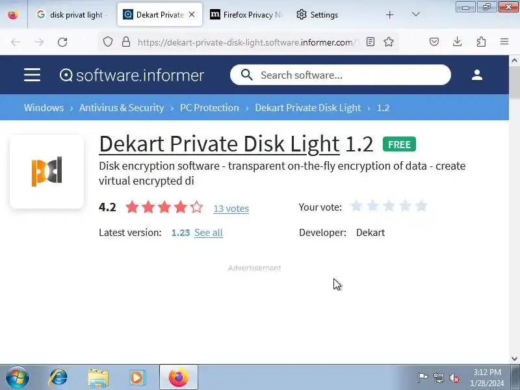Viewport: 520px width, 390px height.
Task: Rate one star in Your vote
Action: pyautogui.click(x=356, y=206)
